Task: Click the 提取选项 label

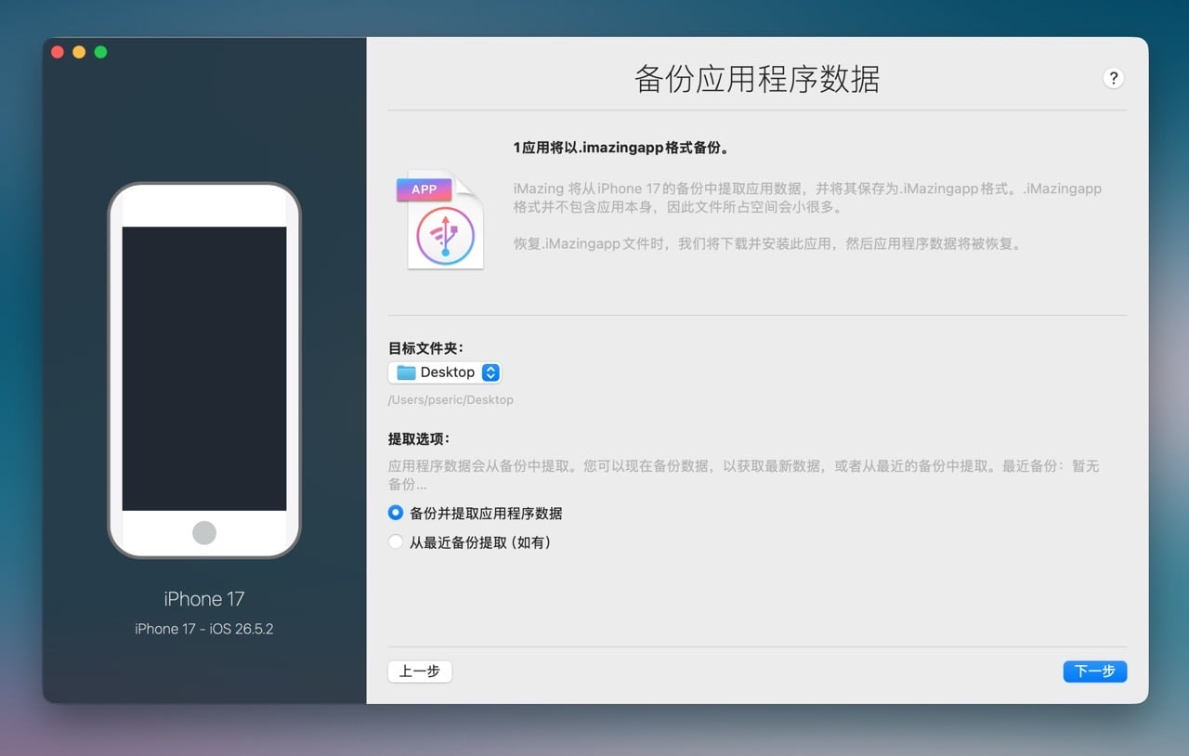Action: [x=419, y=438]
